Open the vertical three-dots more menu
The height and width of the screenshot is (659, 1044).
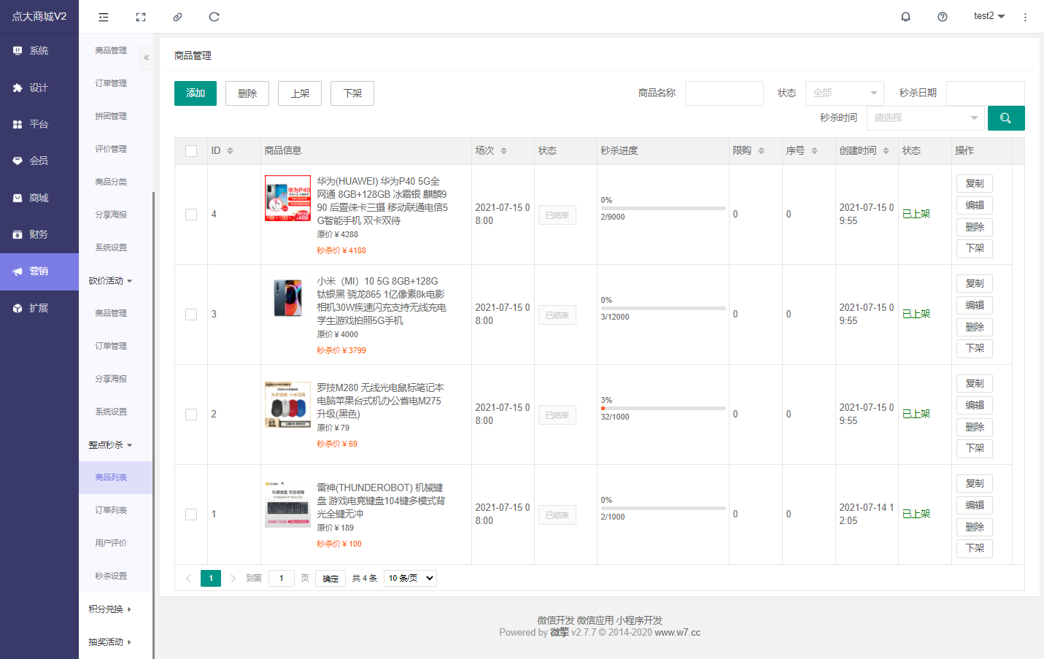tap(1025, 17)
